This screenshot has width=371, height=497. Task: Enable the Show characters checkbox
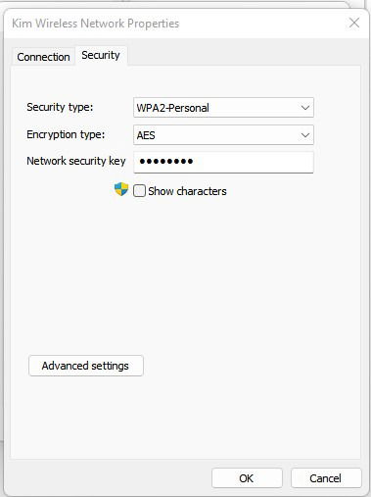tap(139, 190)
